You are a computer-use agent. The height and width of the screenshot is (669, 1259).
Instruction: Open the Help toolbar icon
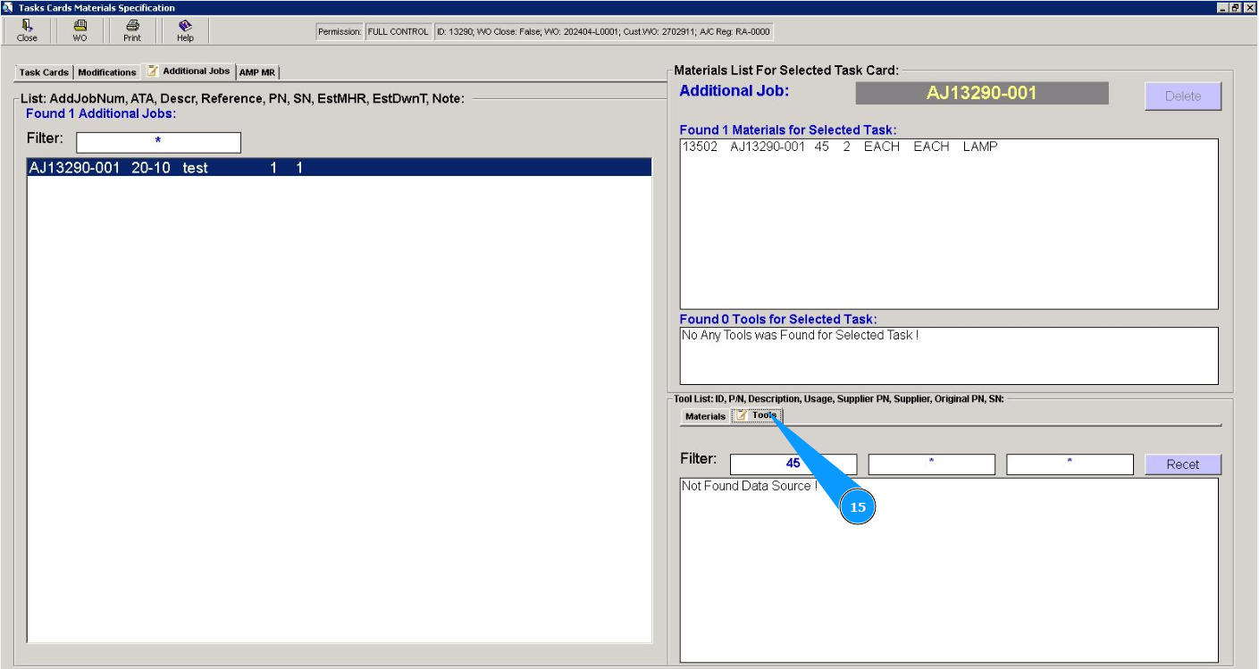pos(185,30)
